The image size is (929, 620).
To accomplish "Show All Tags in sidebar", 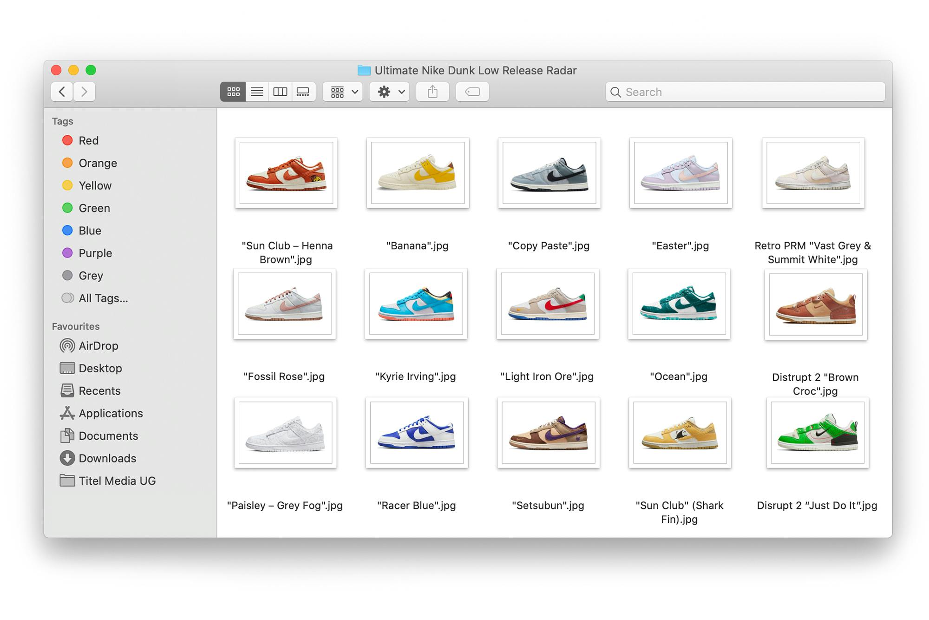I will pos(103,298).
